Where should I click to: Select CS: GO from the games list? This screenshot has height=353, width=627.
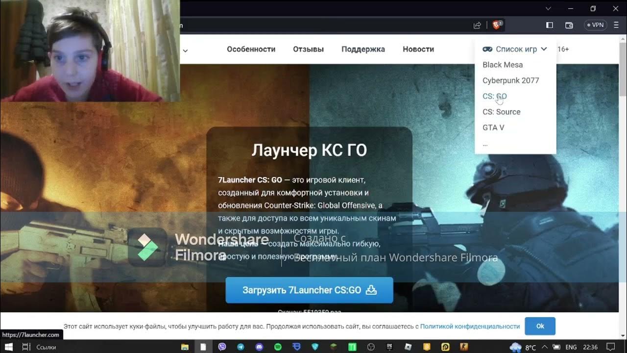tap(495, 96)
